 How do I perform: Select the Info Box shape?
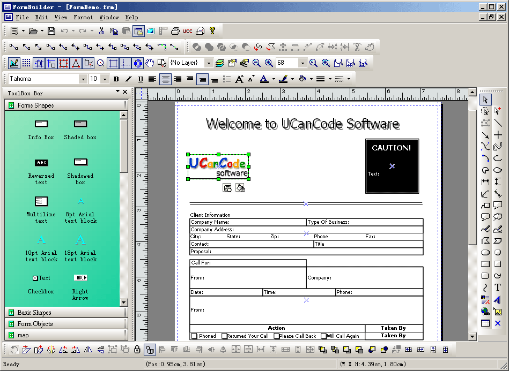(41, 130)
